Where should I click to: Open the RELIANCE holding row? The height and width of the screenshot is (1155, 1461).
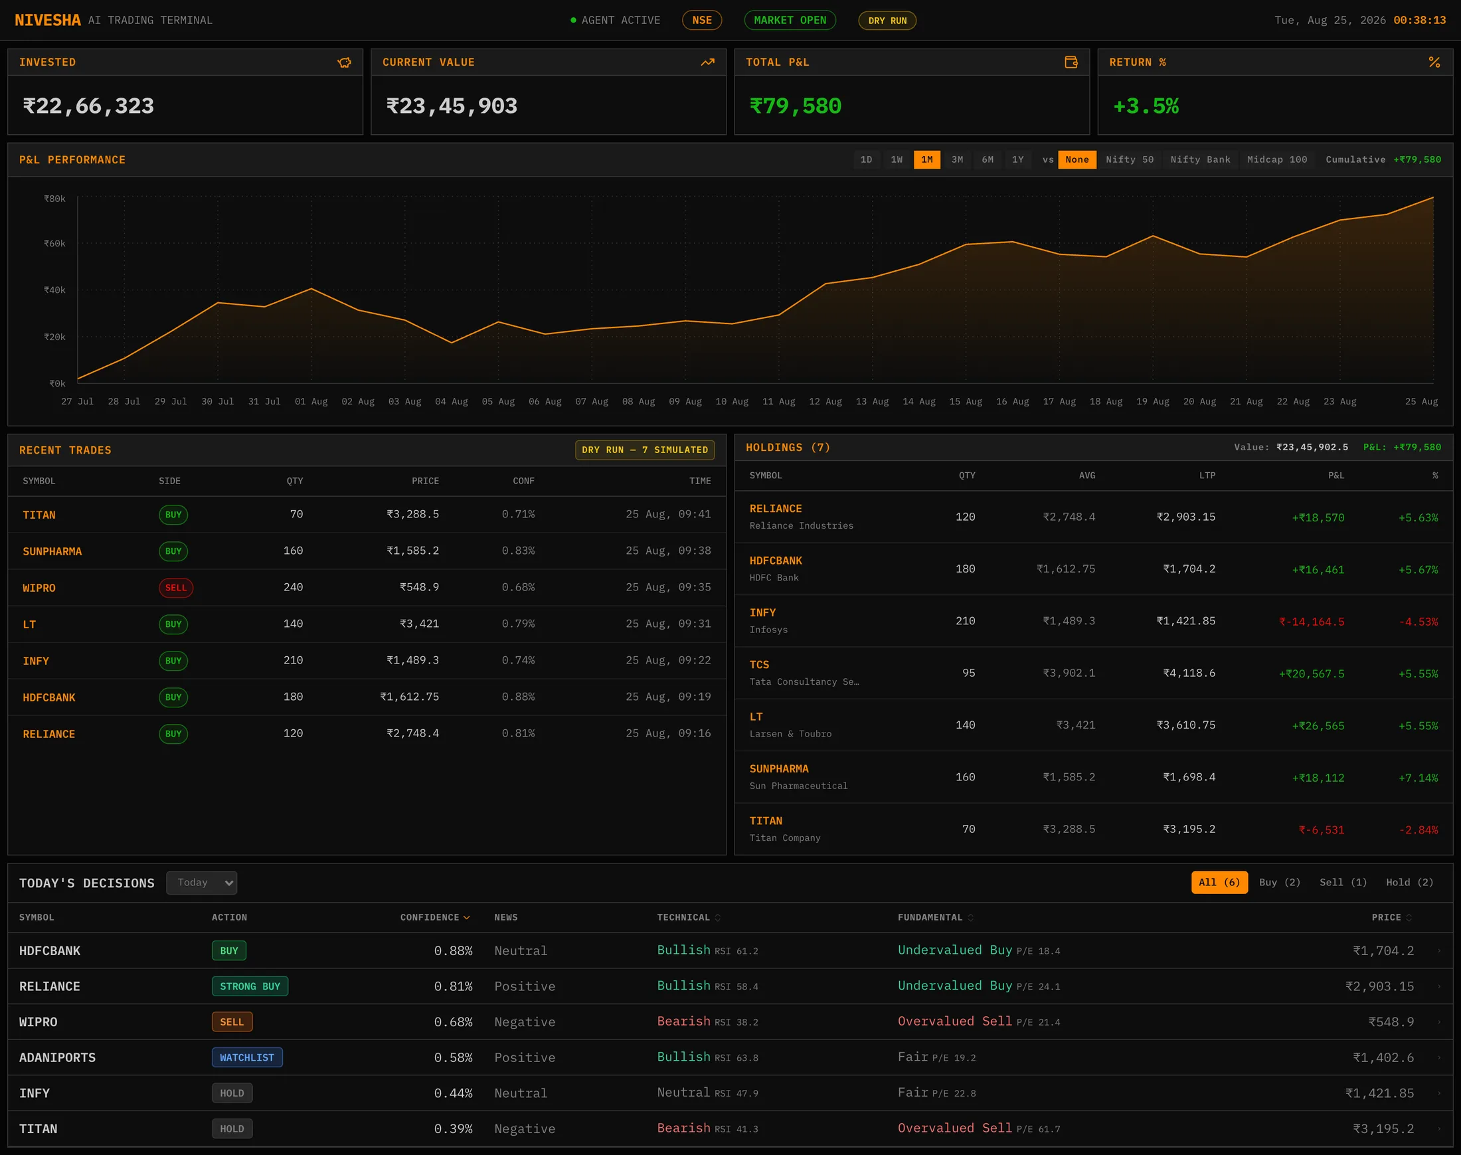tap(1093, 517)
